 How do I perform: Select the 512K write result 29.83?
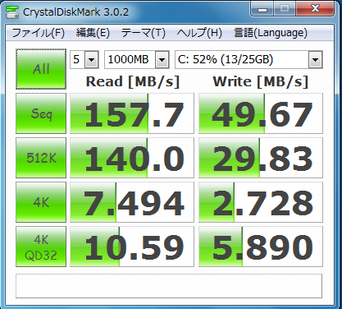coord(261,158)
